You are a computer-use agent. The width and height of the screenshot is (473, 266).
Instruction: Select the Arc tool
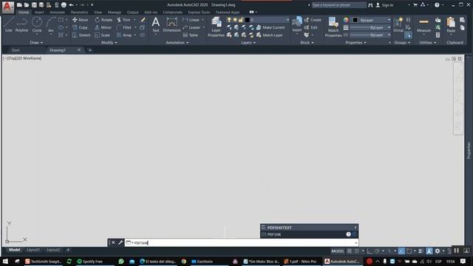[x=51, y=24]
